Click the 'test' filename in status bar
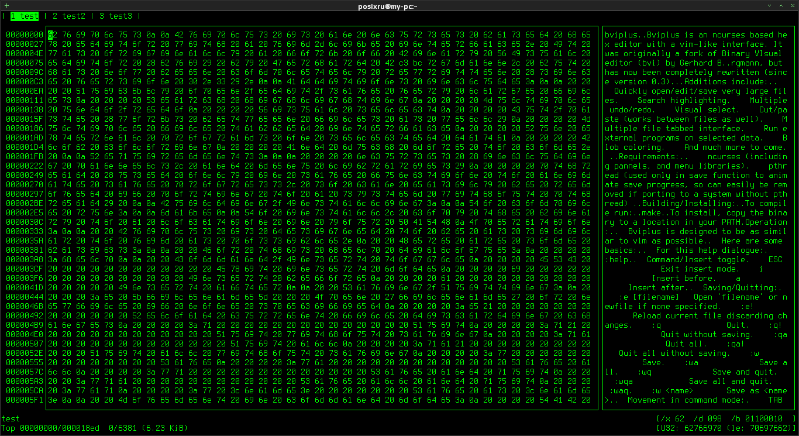Screen dimensions: 799x436 point(11,418)
